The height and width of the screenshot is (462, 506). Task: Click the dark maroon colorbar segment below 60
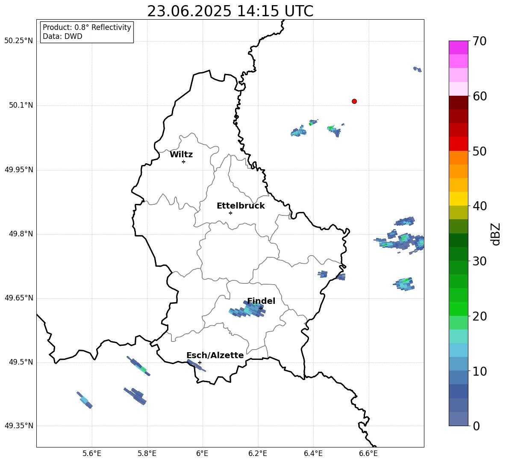458,103
